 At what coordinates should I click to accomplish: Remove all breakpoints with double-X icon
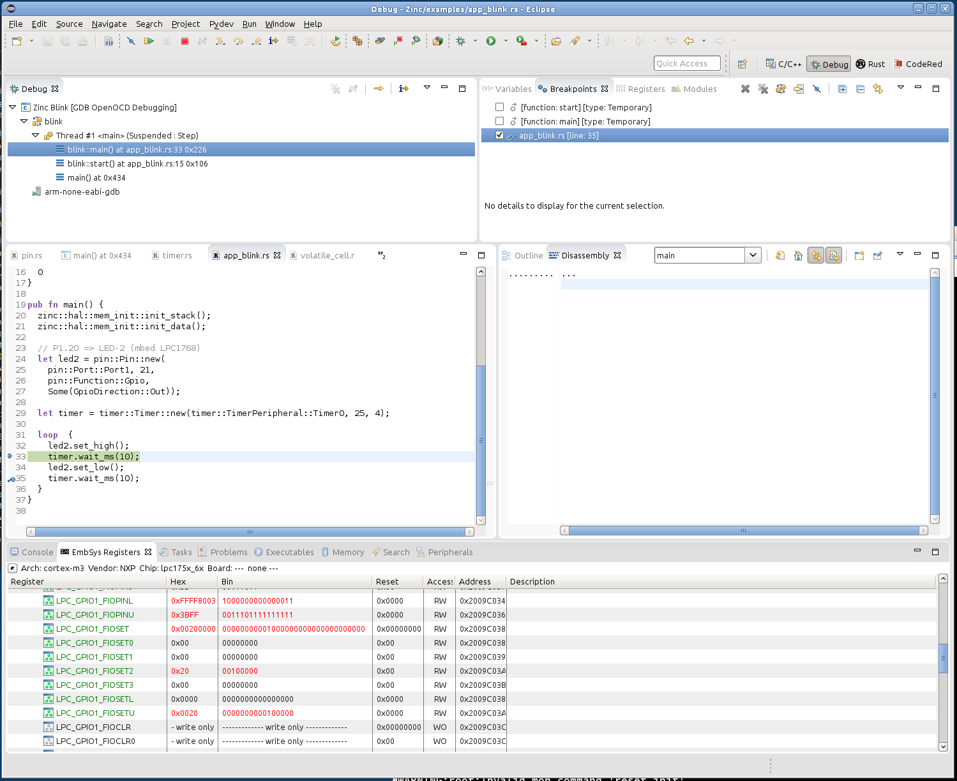(x=763, y=89)
